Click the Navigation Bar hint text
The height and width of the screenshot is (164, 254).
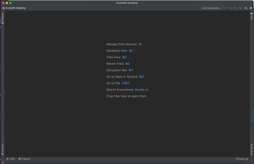pos(117,70)
